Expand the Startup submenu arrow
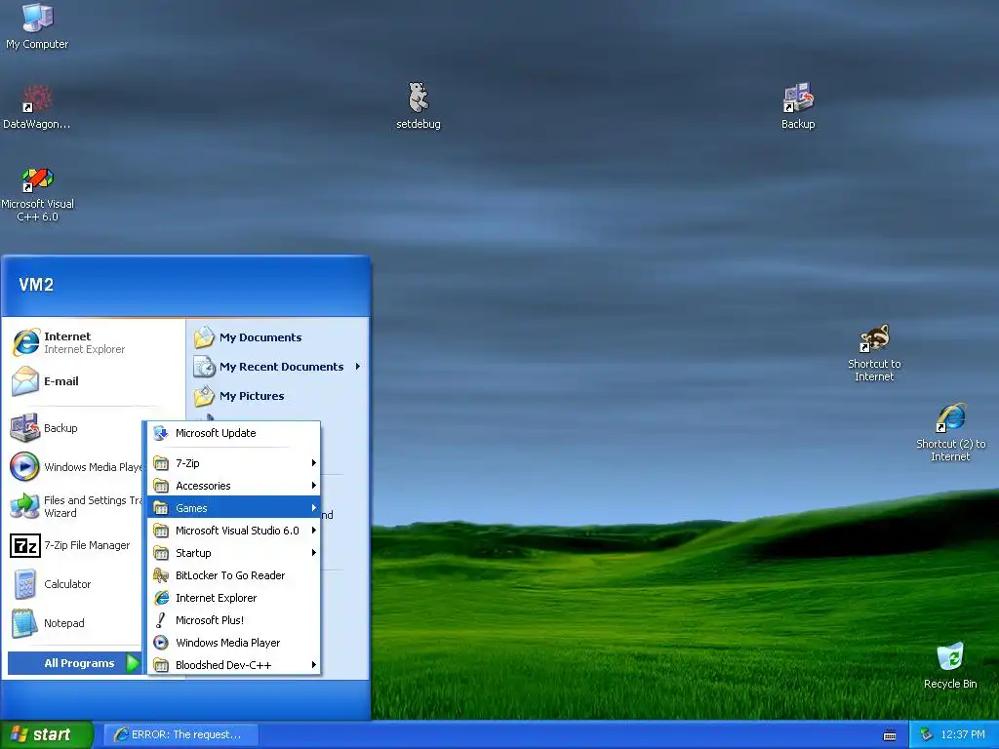Image resolution: width=999 pixels, height=749 pixels. point(313,553)
